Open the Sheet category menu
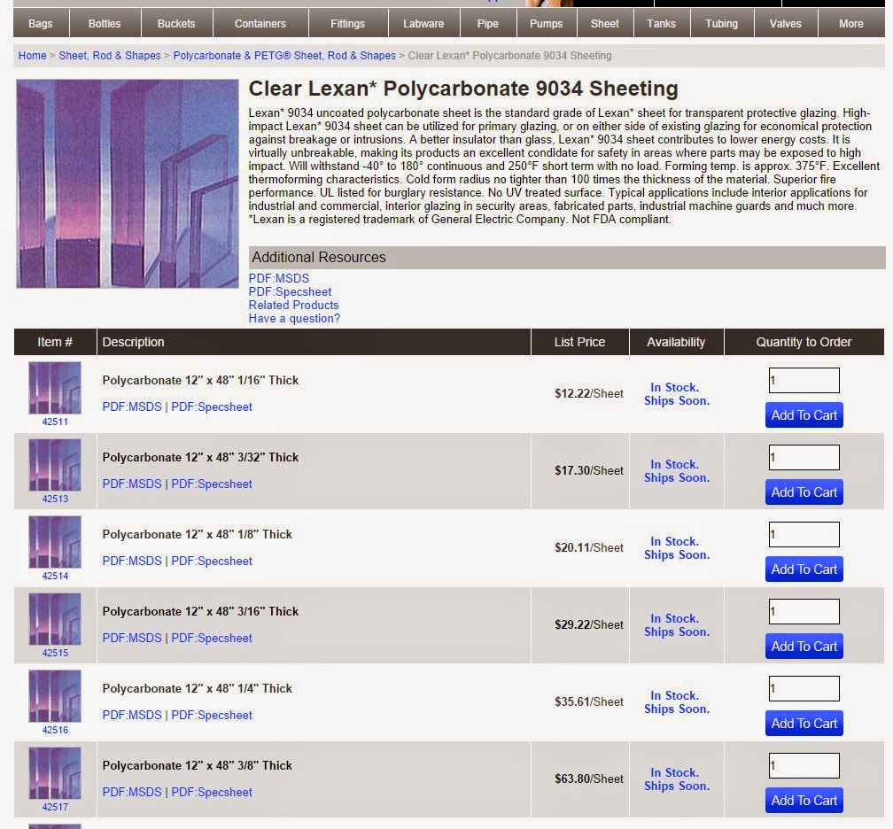893x829 pixels. pos(605,23)
